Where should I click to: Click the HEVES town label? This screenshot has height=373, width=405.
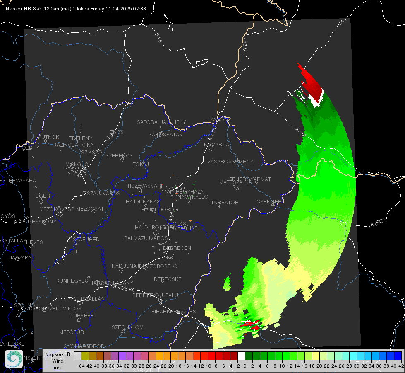34,242
